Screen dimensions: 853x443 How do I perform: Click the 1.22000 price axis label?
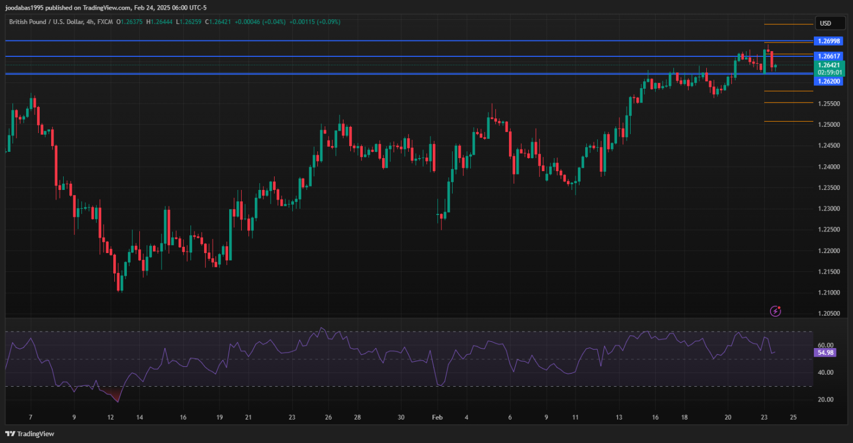click(x=829, y=251)
